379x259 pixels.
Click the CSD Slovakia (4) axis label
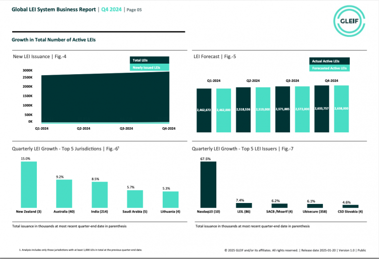click(350, 212)
